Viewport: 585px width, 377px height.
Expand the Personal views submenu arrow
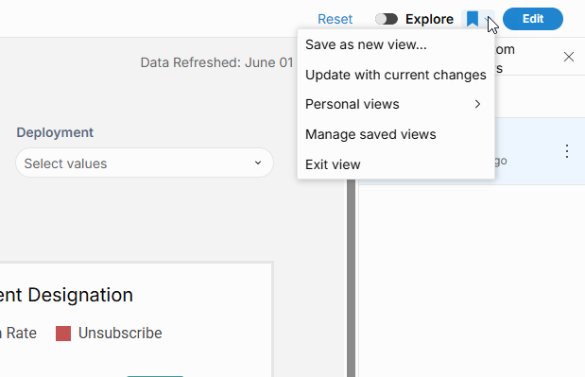(477, 104)
